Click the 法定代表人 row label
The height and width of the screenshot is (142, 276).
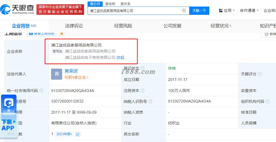tap(16, 74)
